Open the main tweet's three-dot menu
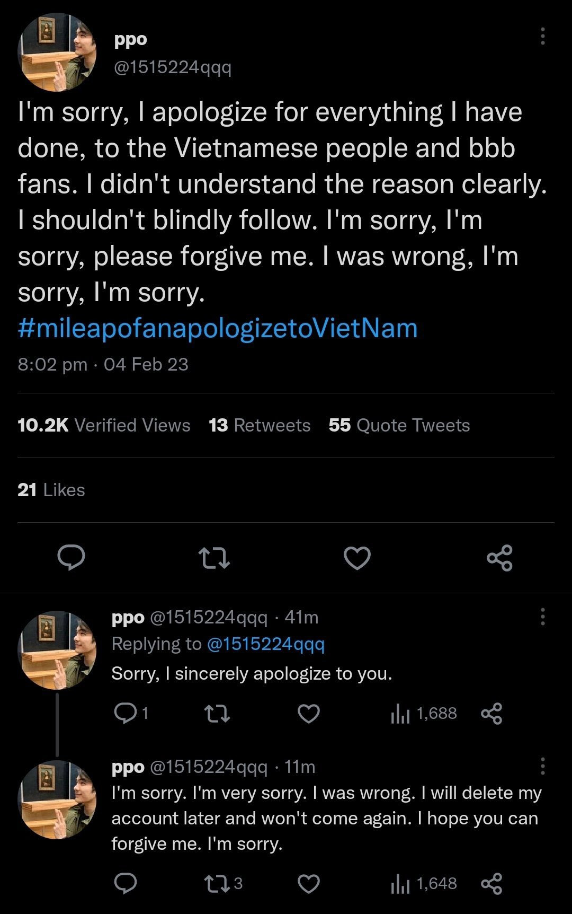Screen dimensions: 572x914 coord(542,36)
